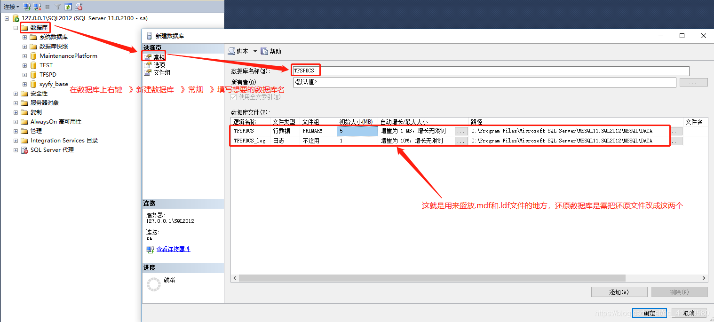Click the 路径 column header
714x322 pixels.
pyautogui.click(x=576, y=122)
